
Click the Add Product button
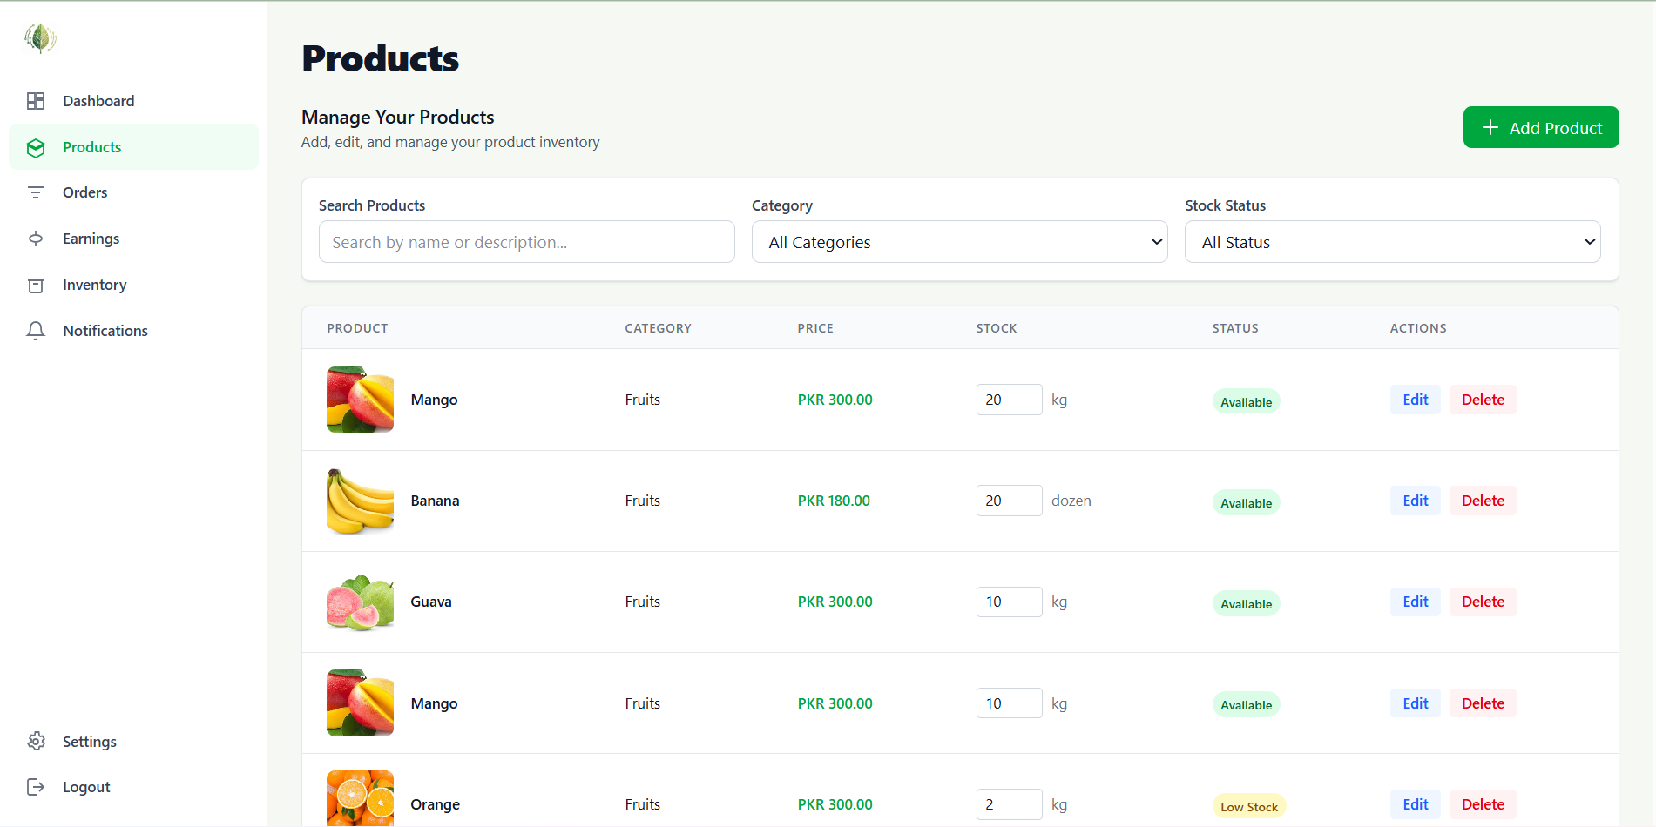(1541, 127)
